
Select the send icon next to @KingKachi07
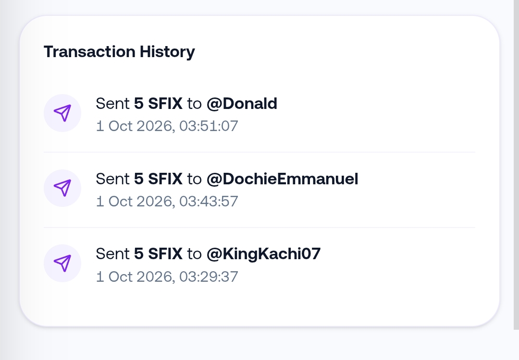click(62, 263)
